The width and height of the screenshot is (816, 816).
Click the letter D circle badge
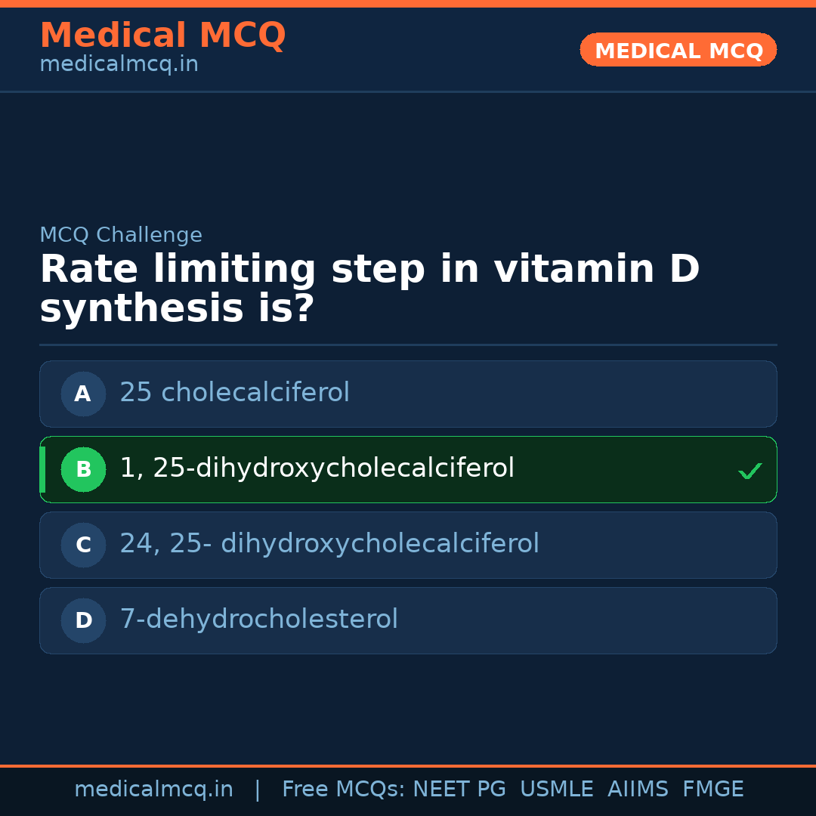tap(83, 620)
